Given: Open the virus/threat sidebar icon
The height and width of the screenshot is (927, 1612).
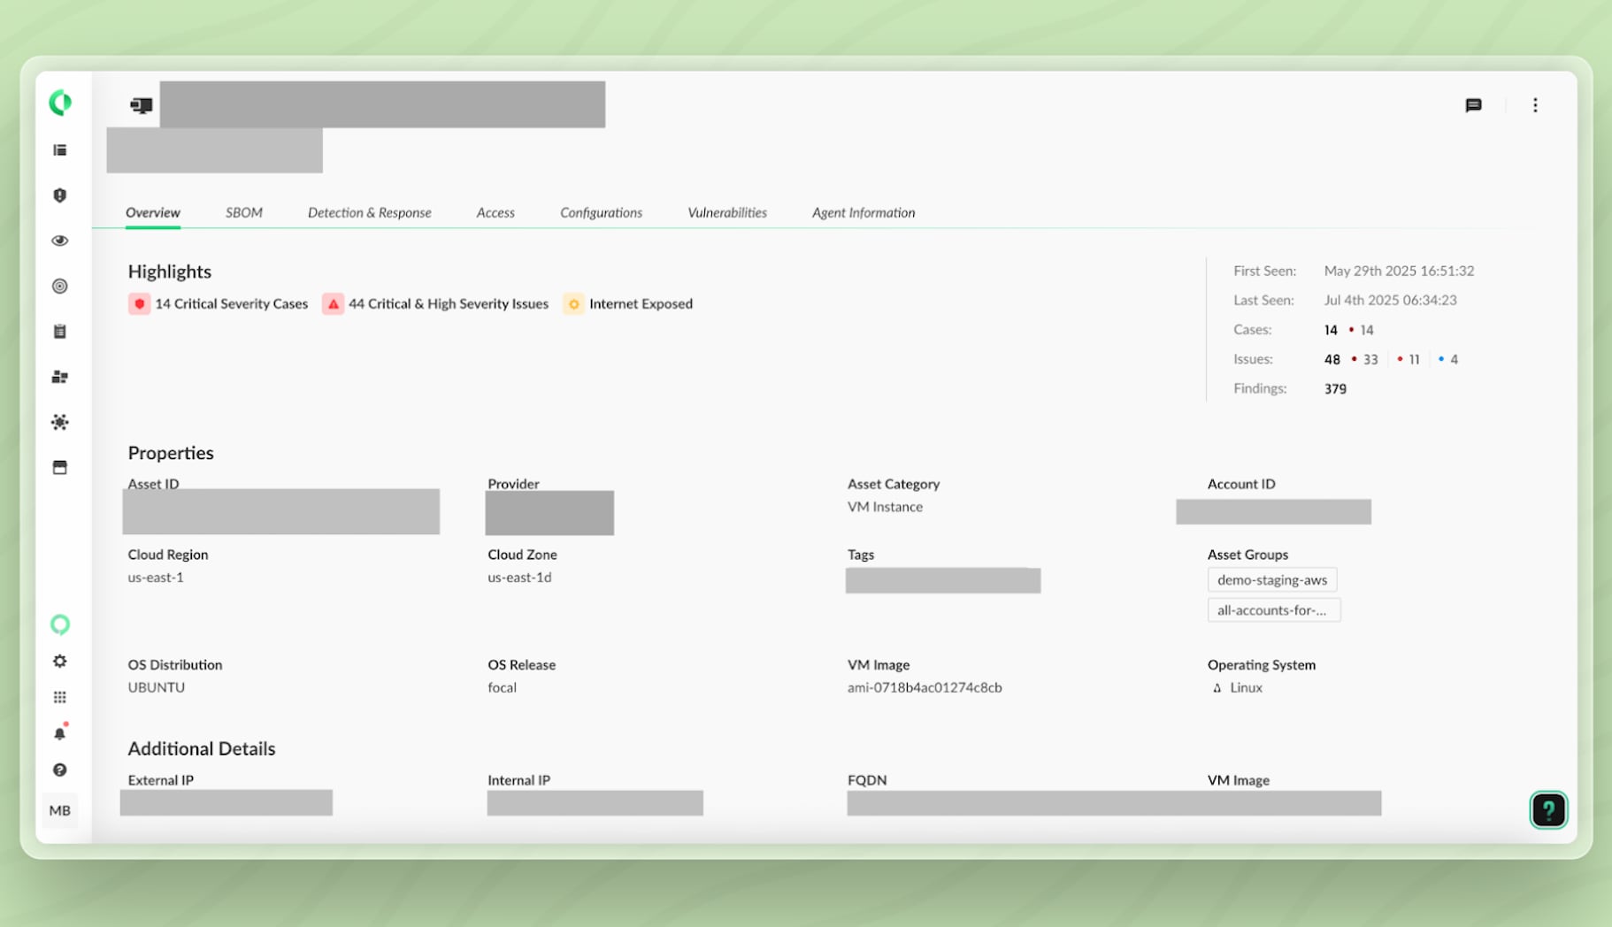Looking at the screenshot, I should pos(60,422).
